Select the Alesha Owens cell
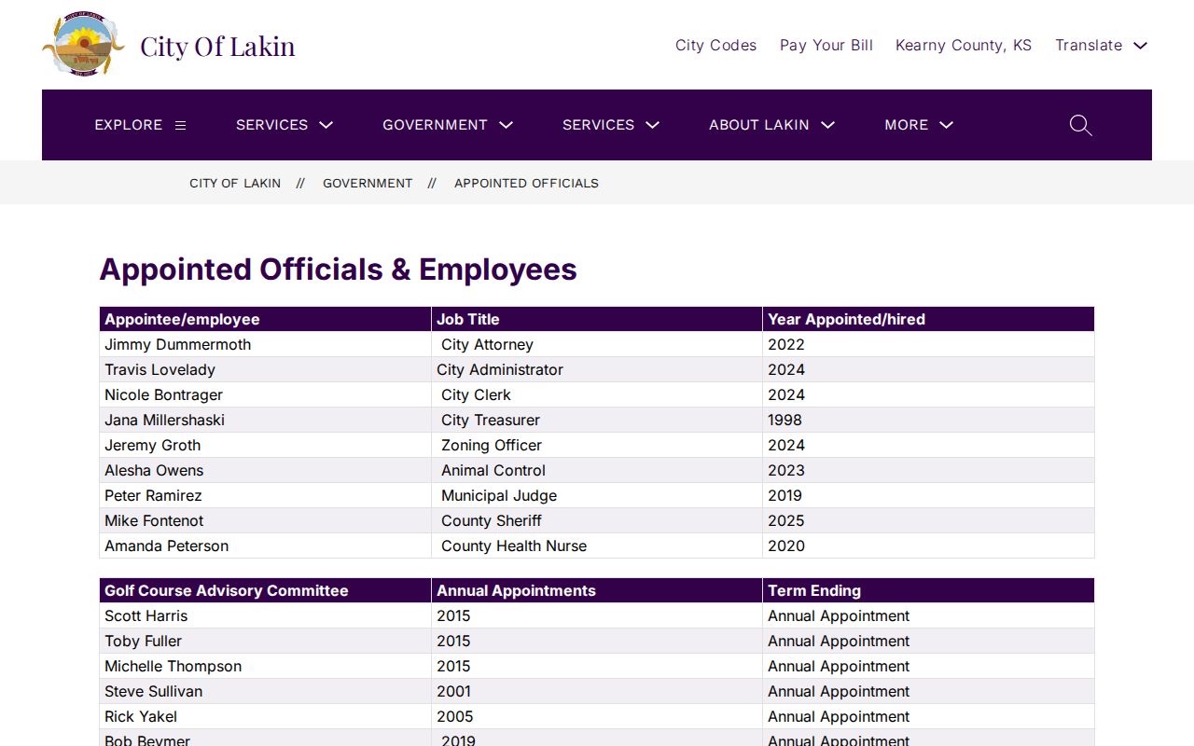Viewport: 1194px width, 746px height. tap(265, 470)
